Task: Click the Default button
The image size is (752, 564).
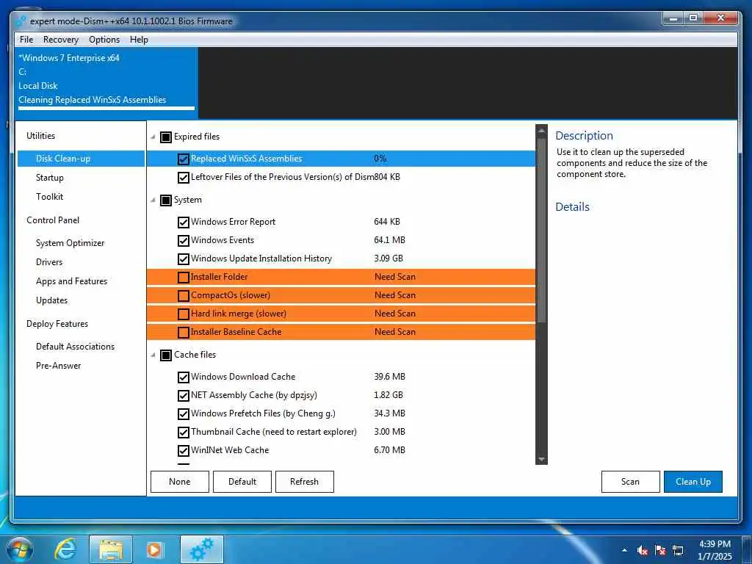Action: click(x=242, y=482)
